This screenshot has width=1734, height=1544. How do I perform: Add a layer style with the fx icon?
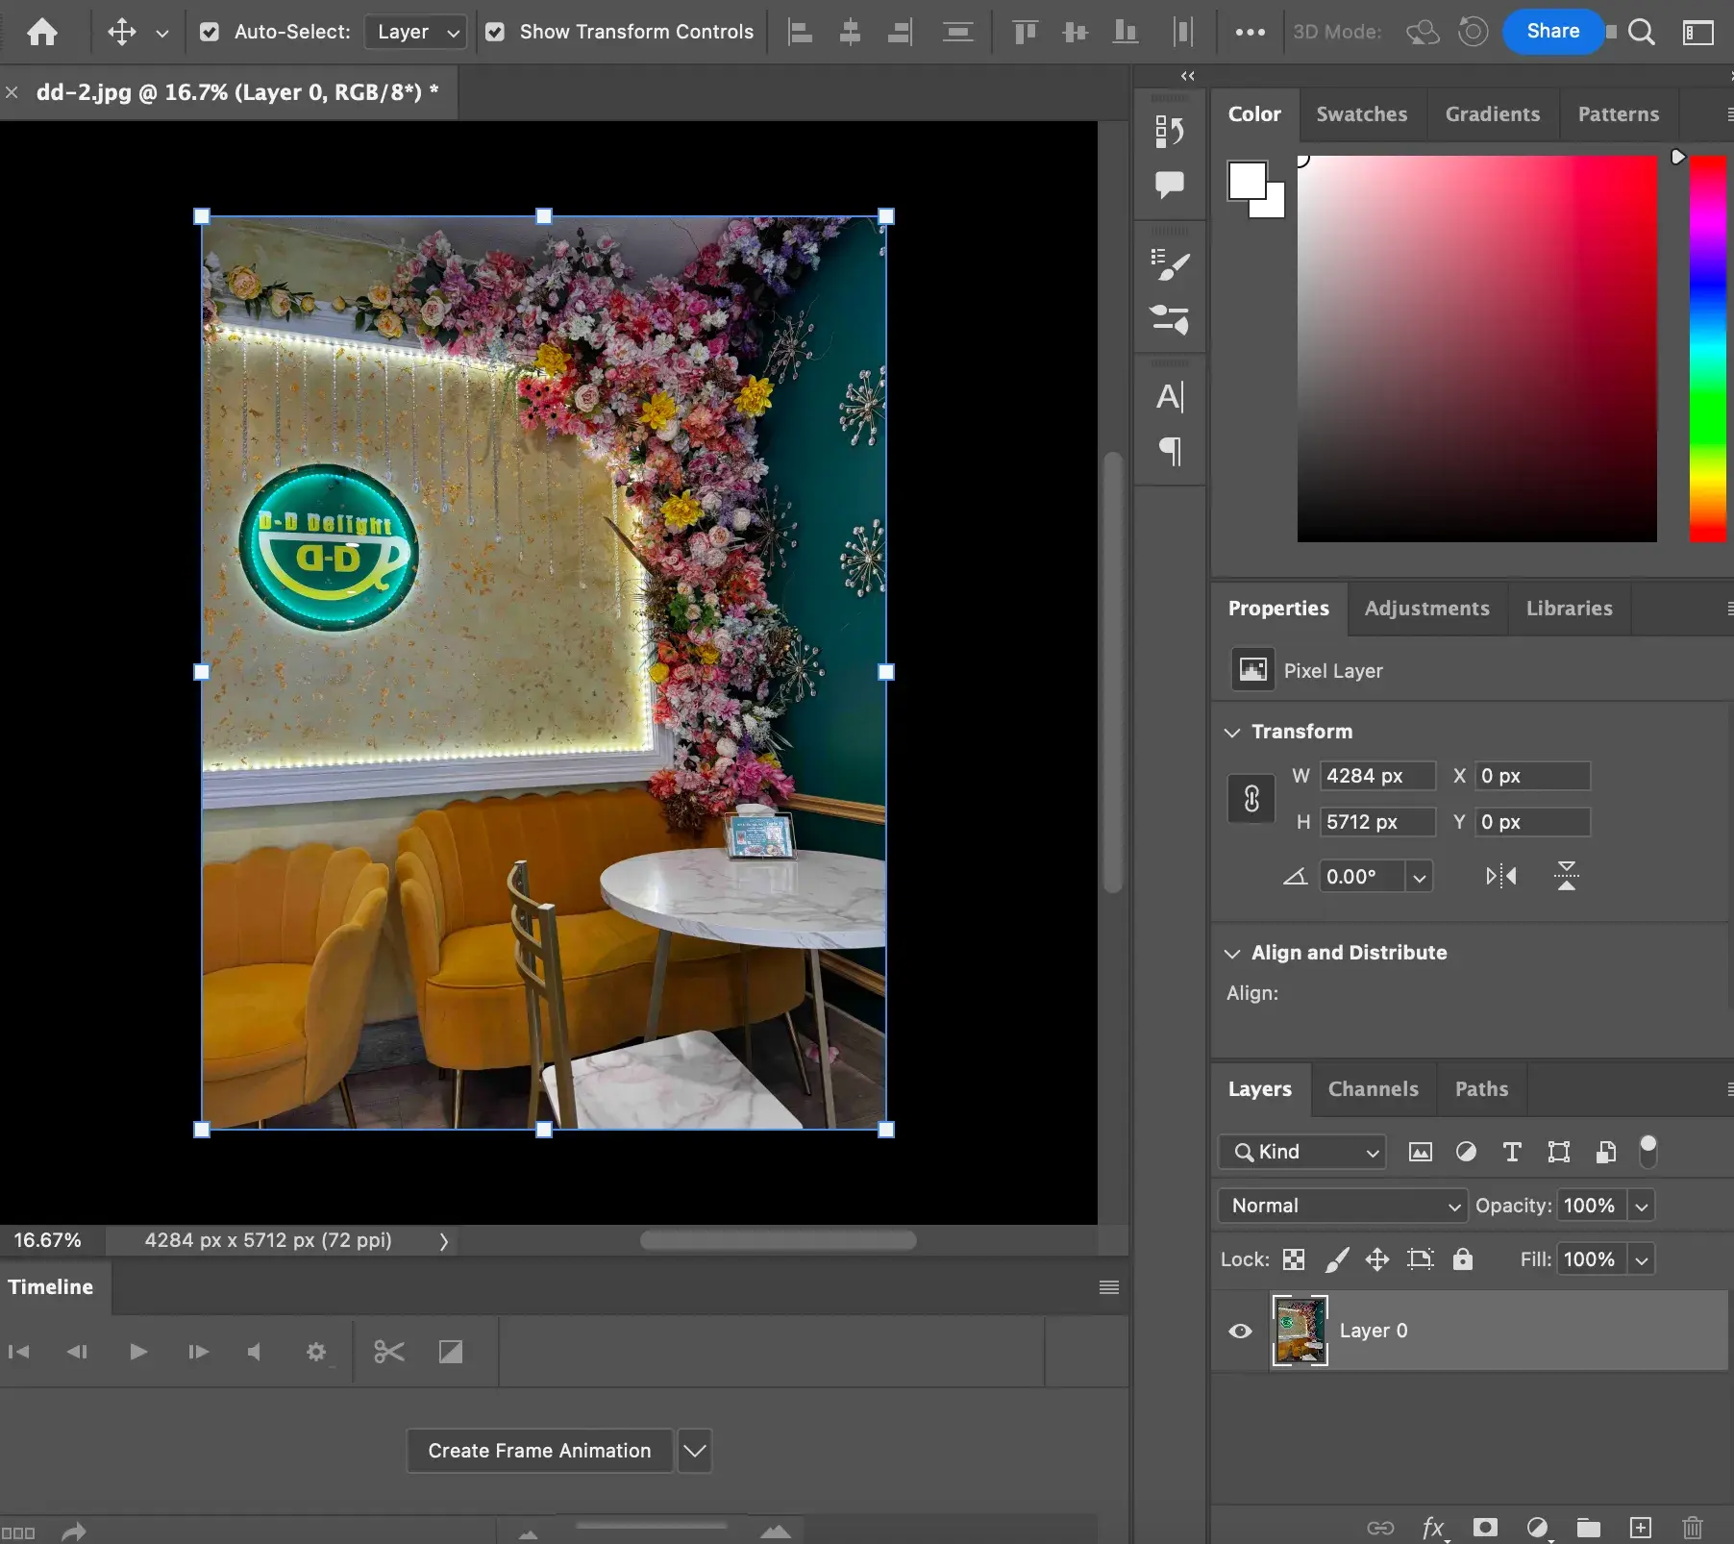click(x=1433, y=1528)
